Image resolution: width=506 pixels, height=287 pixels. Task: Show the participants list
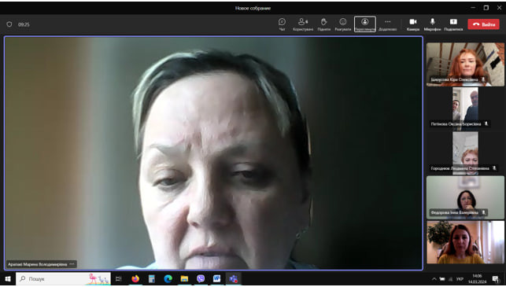tap(303, 24)
